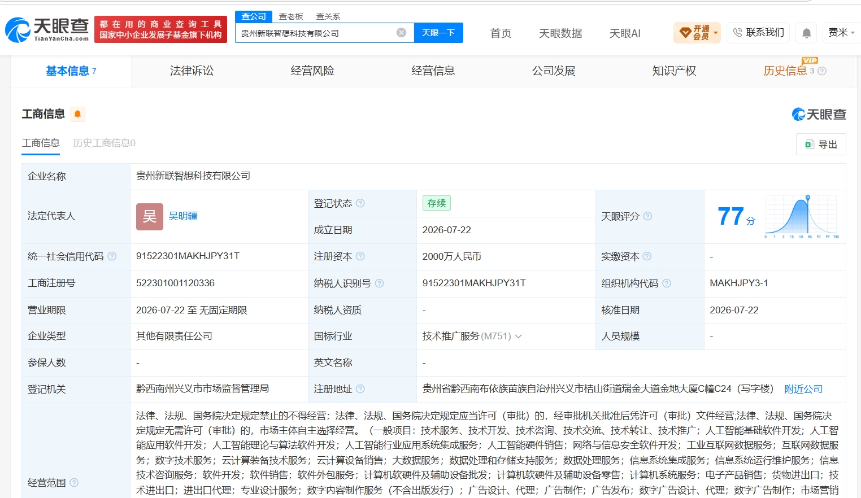Open 吴明疆 legal representative link
The image size is (861, 498).
click(183, 216)
